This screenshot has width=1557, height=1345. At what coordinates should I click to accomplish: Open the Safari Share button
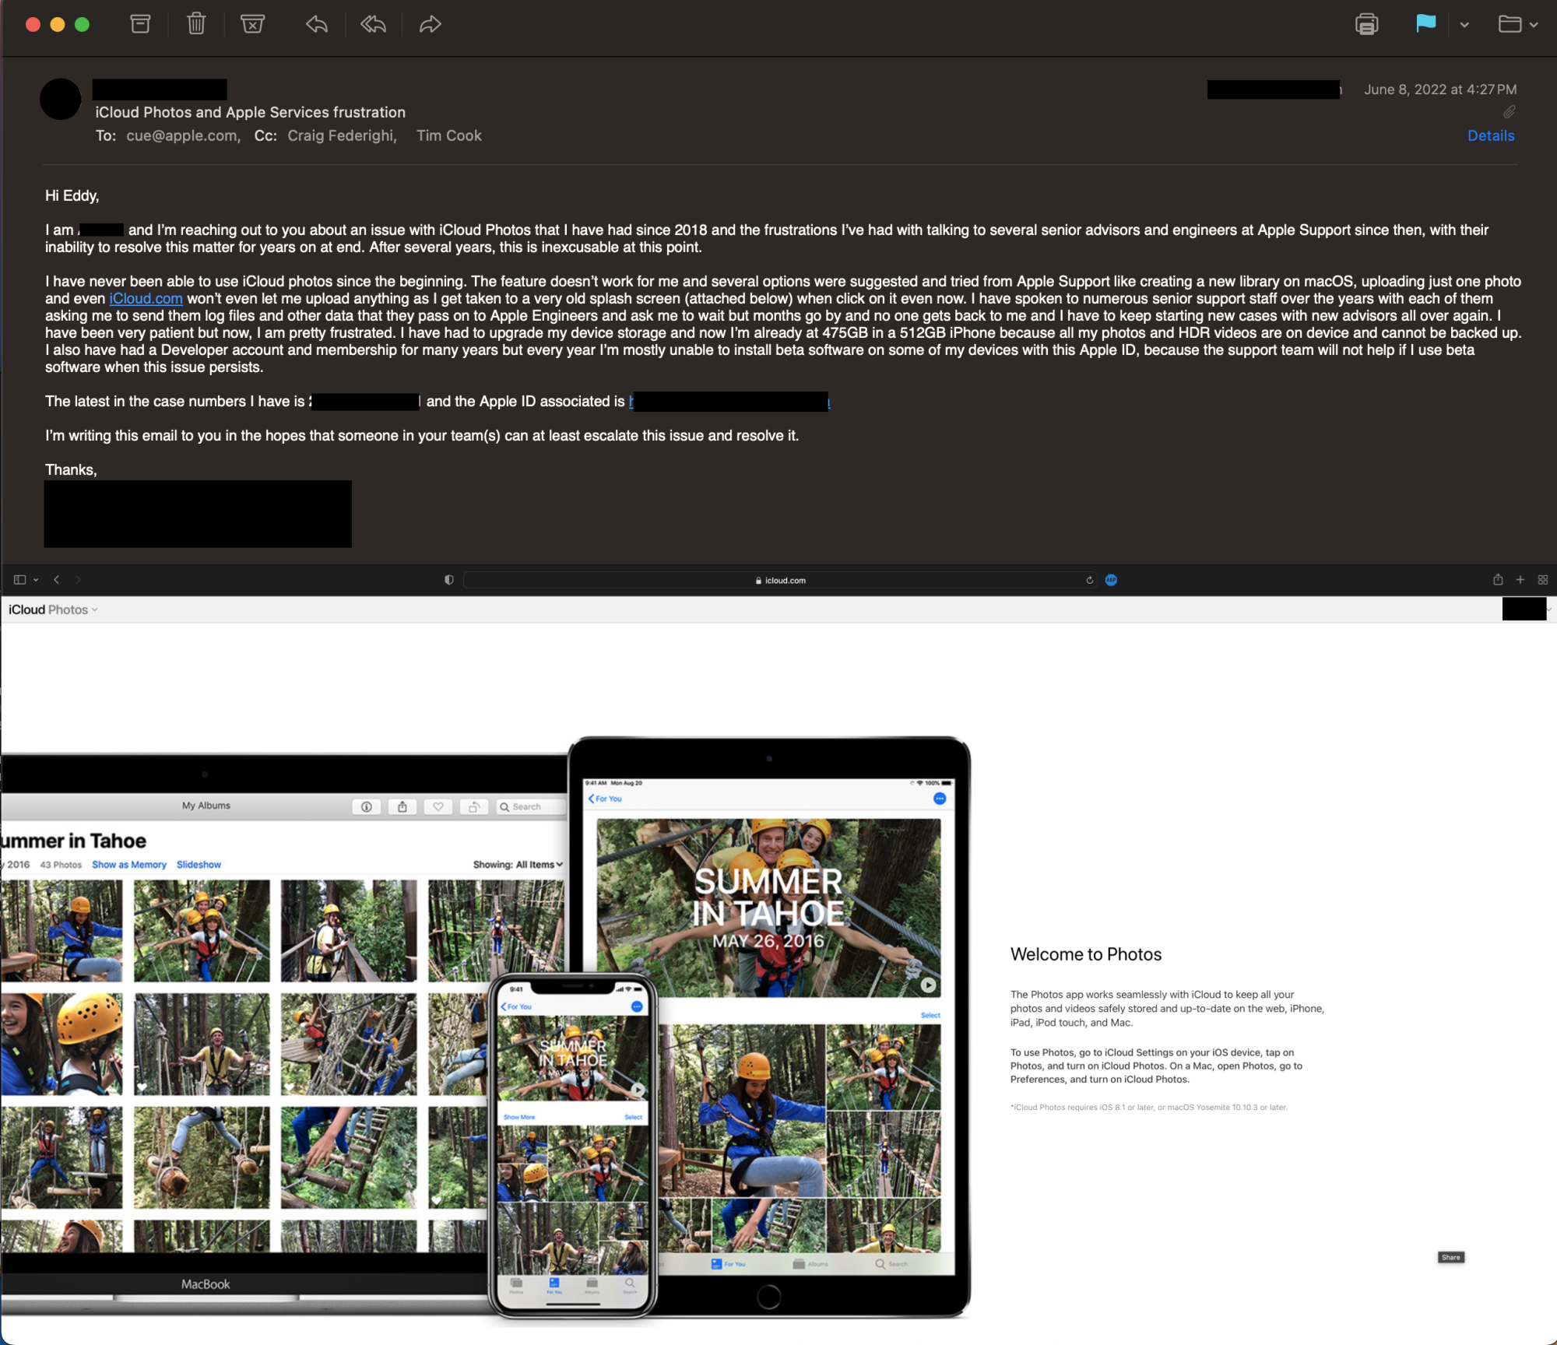click(x=1497, y=579)
